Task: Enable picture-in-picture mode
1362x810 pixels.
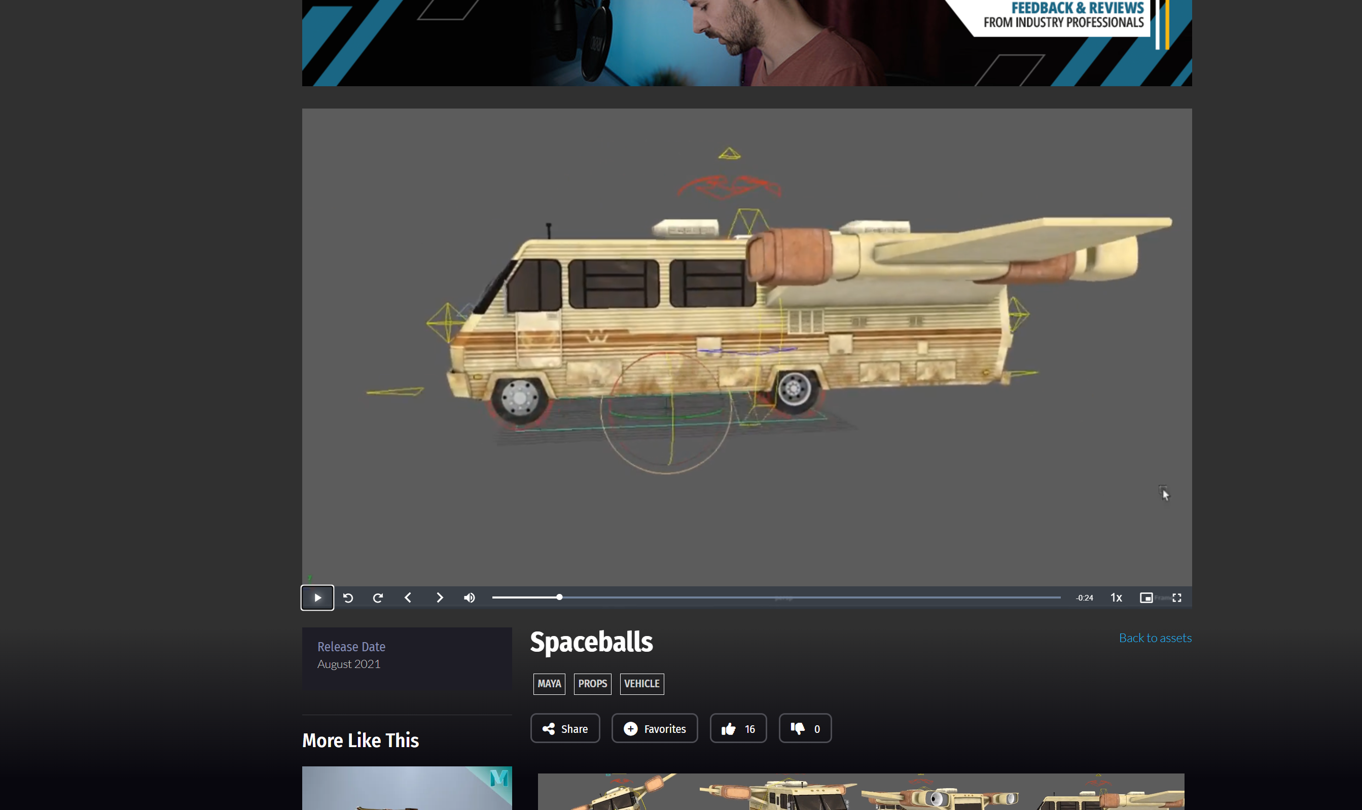Action: pos(1146,597)
